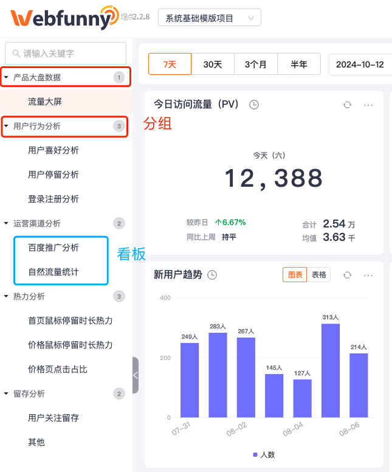
Task: Switch 新用户趋势 to 图表 view
Action: 295,274
